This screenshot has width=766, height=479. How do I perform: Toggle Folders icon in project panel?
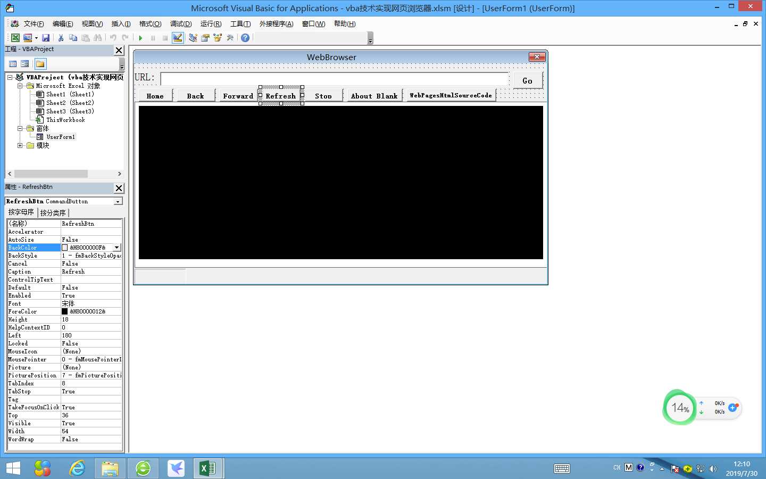pyautogui.click(x=40, y=64)
